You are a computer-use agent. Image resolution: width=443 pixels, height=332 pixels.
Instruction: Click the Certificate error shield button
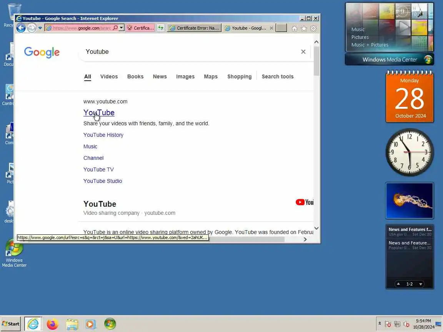(x=140, y=28)
